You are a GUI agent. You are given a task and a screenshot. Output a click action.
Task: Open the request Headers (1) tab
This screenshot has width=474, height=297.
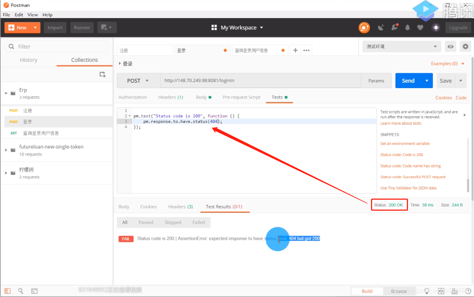[x=171, y=97]
